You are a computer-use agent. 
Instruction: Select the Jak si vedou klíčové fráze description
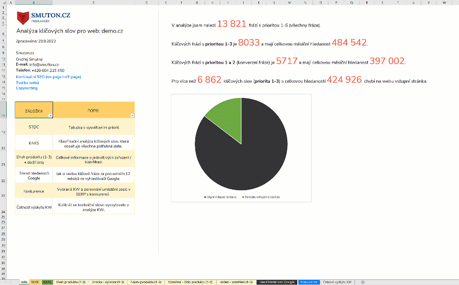[x=94, y=175]
